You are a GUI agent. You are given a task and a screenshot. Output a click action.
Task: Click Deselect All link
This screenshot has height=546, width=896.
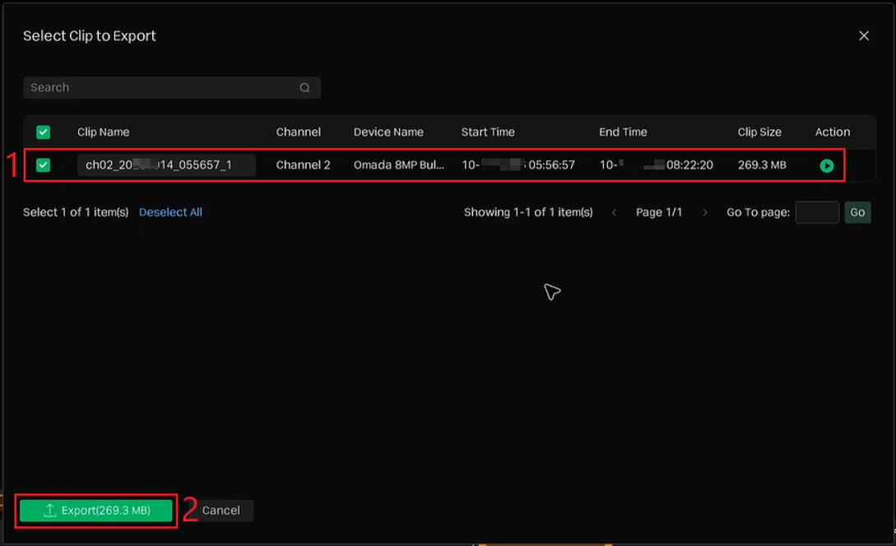click(170, 212)
